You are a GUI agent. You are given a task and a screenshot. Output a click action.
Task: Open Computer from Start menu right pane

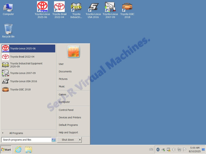click(x=64, y=102)
